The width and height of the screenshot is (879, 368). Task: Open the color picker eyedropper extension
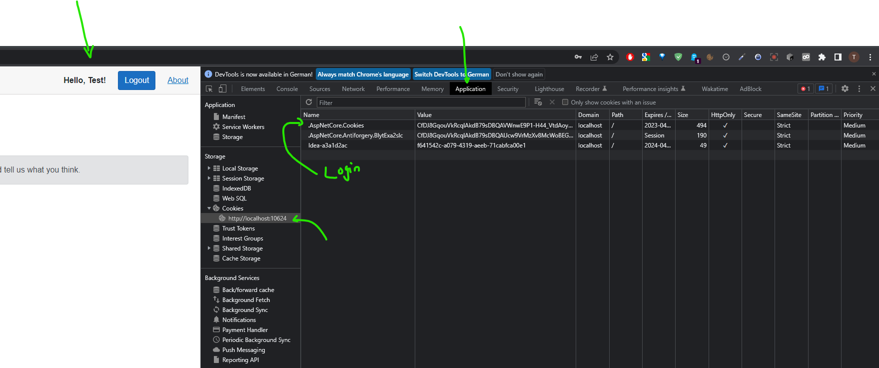coord(742,57)
